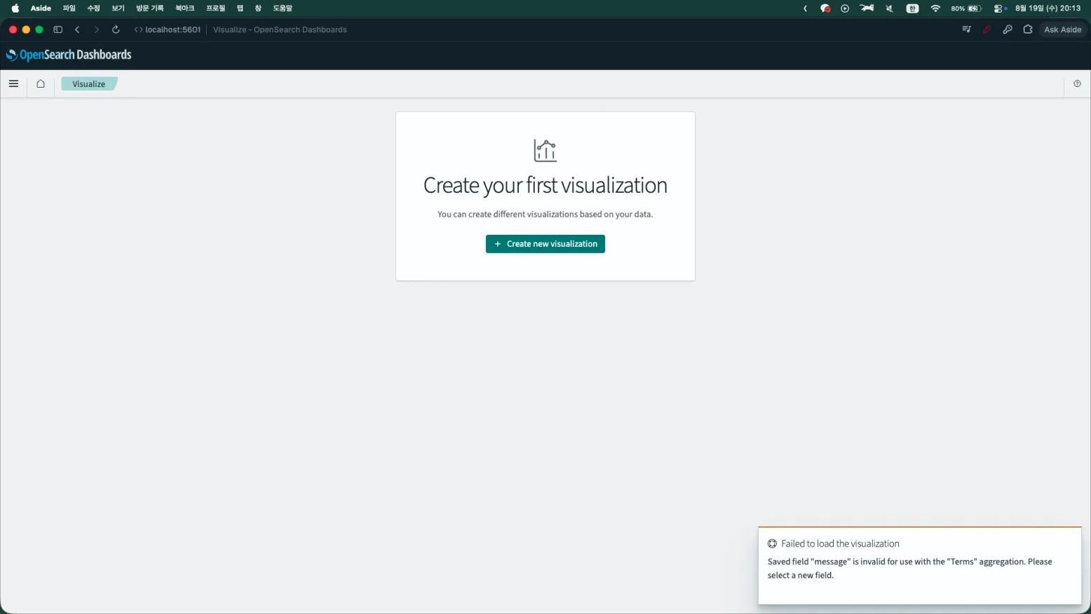Open the 도움말 menu
This screenshot has width=1091, height=614.
pyautogui.click(x=283, y=8)
